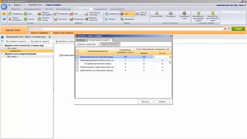
Task: Open Источники in the Выбросы group
Action: (61, 19)
